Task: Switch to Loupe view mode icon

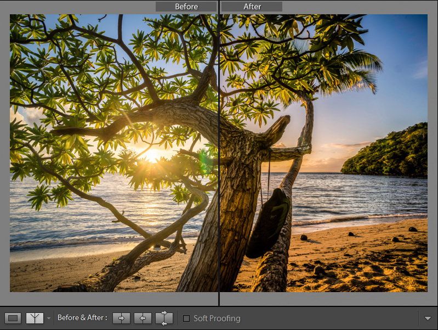Action: click(13, 318)
